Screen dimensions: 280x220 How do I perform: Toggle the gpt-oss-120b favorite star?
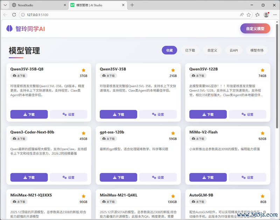coord(173,133)
